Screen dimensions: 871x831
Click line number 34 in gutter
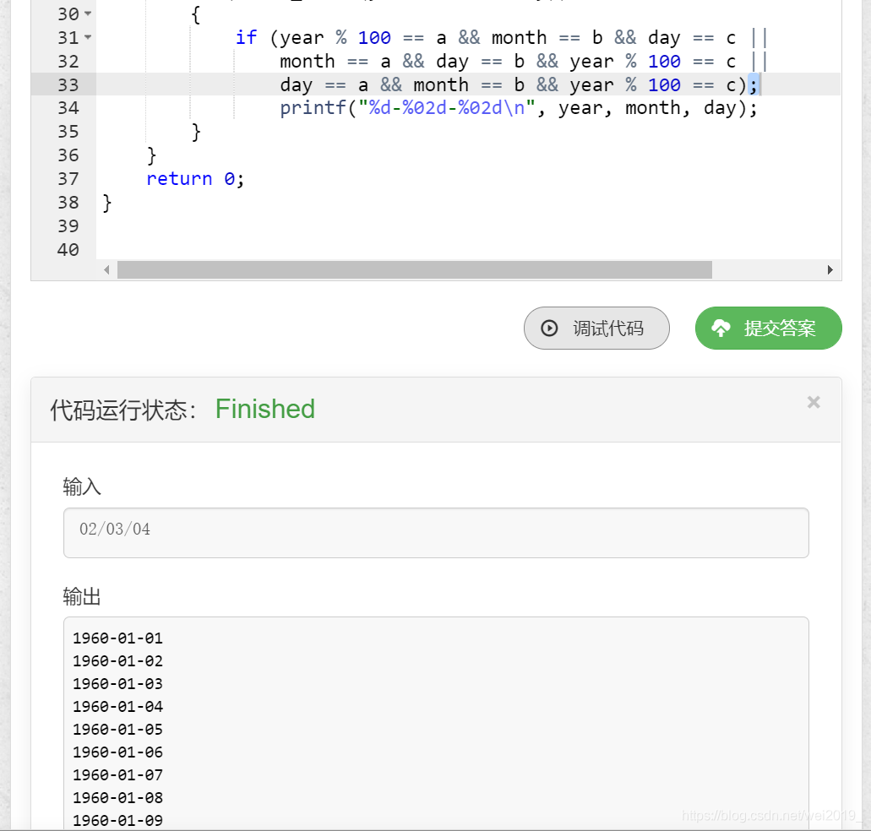coord(68,108)
